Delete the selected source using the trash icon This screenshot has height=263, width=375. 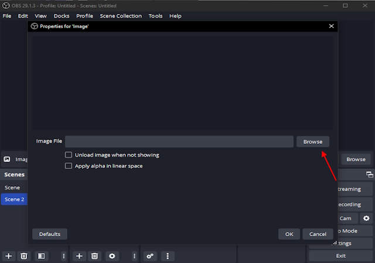[94, 256]
